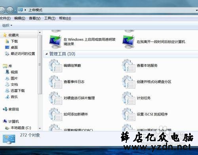Open the 帮助(H) menu

click(x=65, y=18)
